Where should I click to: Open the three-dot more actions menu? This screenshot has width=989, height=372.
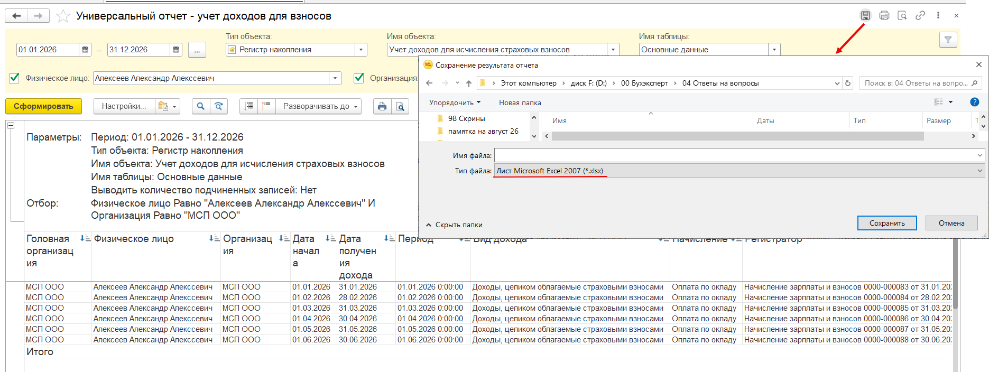[938, 15]
